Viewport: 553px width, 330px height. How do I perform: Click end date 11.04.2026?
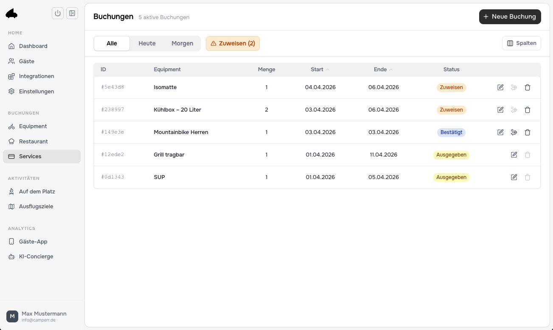point(384,155)
